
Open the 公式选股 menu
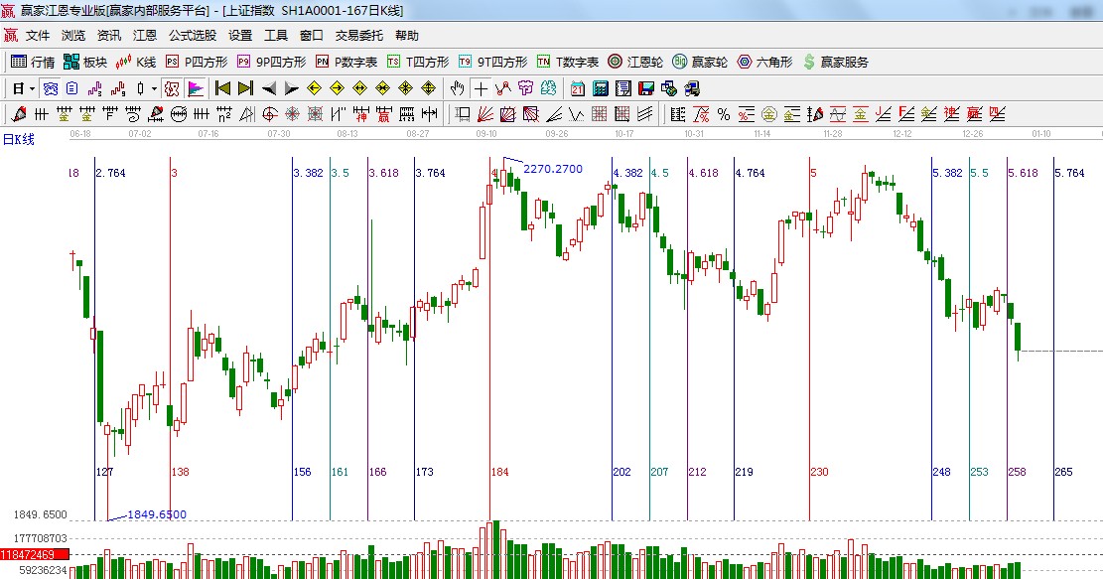tap(192, 35)
